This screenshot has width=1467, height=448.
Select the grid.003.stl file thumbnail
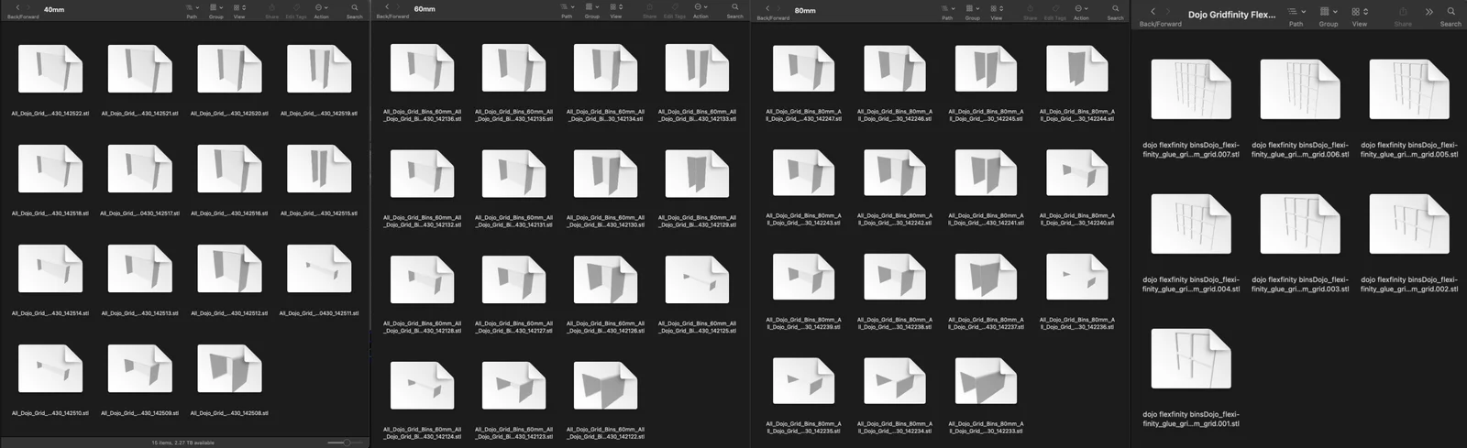pyautogui.click(x=1300, y=224)
